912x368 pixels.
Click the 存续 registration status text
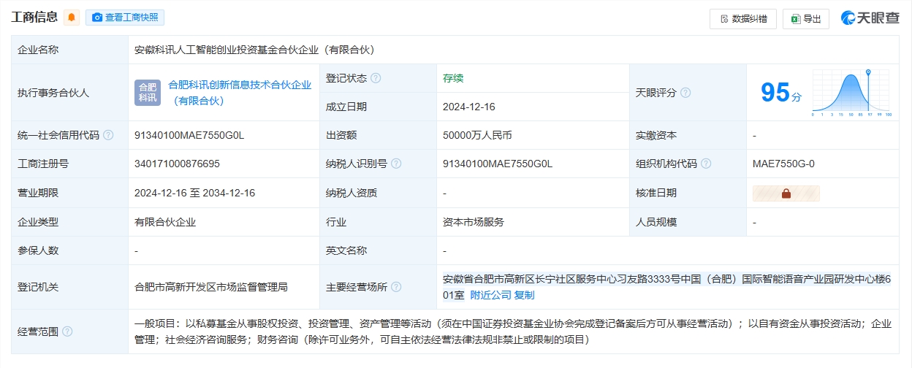tap(453, 78)
